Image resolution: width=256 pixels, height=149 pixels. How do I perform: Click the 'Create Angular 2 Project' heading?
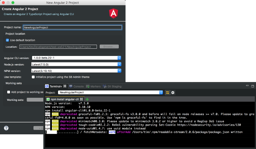point(20,9)
